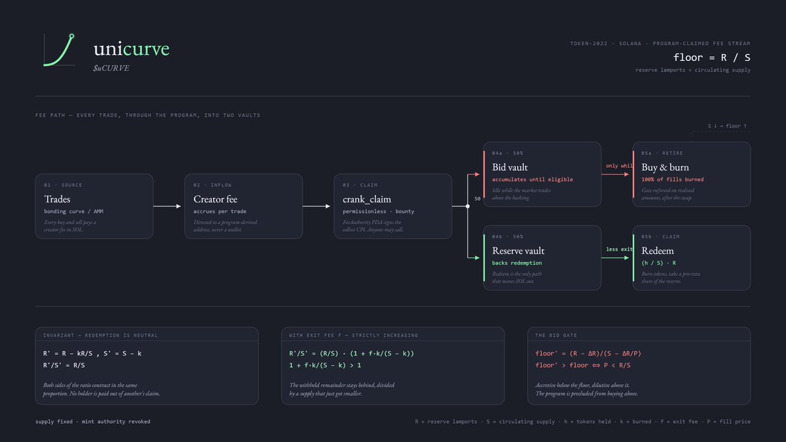This screenshot has height=442, width=786.
Task: Select the "S ↓ → floor ↑" annotation
Action: point(727,126)
